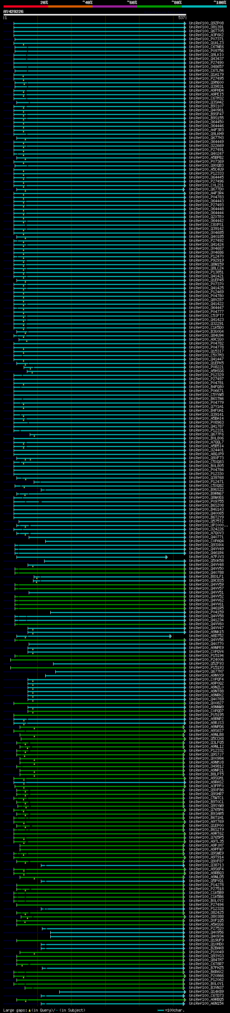Select hit UniRef100_C6TNE6

206,47
